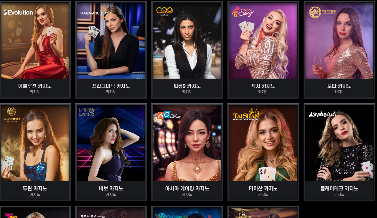The height and width of the screenshot is (218, 377).
Task: Click the AG Asia Gaming logo
Action: point(169,115)
